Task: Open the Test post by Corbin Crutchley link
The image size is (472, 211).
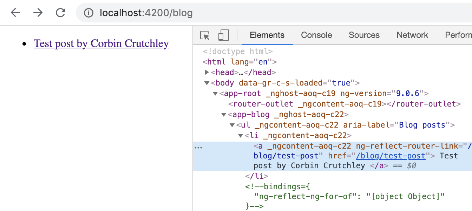Action: click(101, 43)
